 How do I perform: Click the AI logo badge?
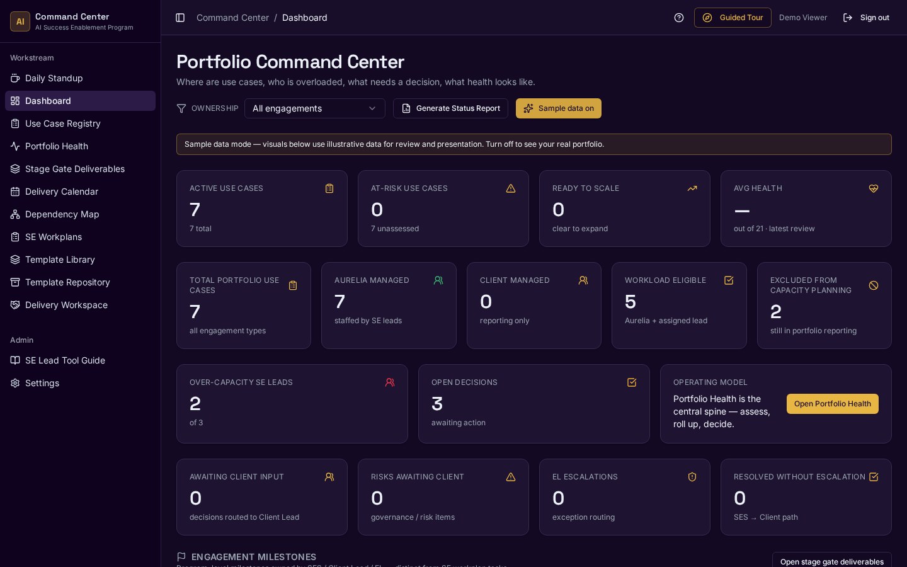point(20,21)
